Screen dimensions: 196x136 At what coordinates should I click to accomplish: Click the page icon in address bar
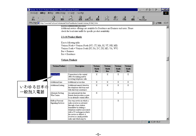pos(39,23)
